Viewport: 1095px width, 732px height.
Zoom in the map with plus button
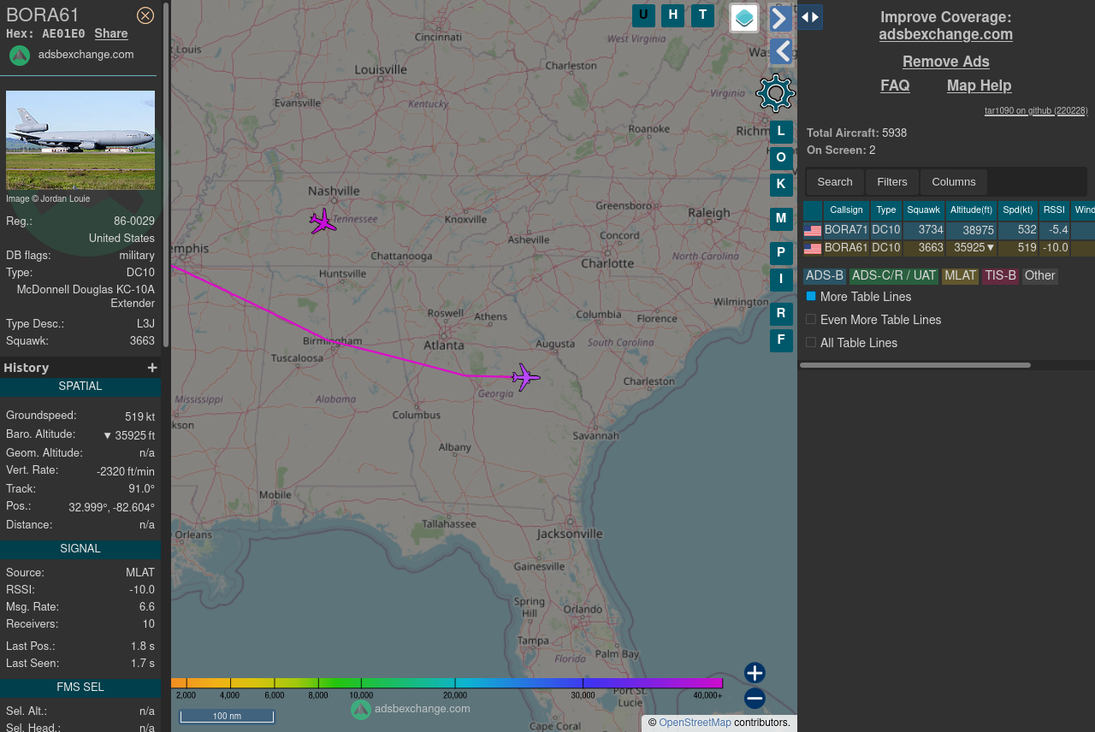pyautogui.click(x=755, y=673)
